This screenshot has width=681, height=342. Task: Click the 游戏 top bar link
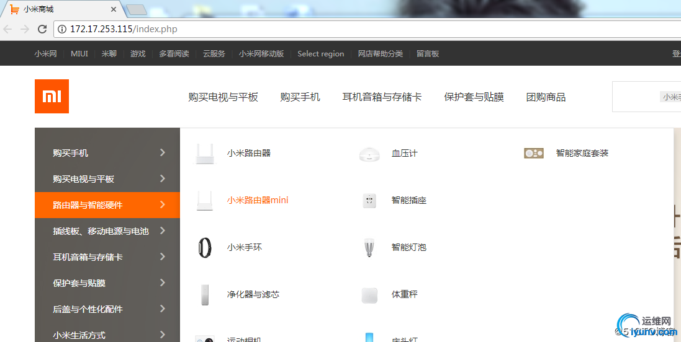138,54
